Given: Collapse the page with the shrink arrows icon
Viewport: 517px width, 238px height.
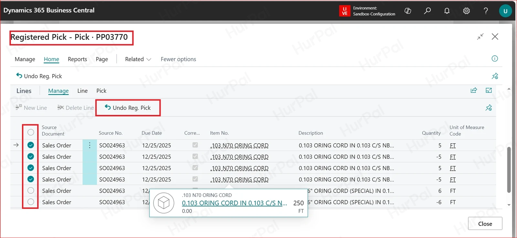Looking at the screenshot, I should coord(480,36).
